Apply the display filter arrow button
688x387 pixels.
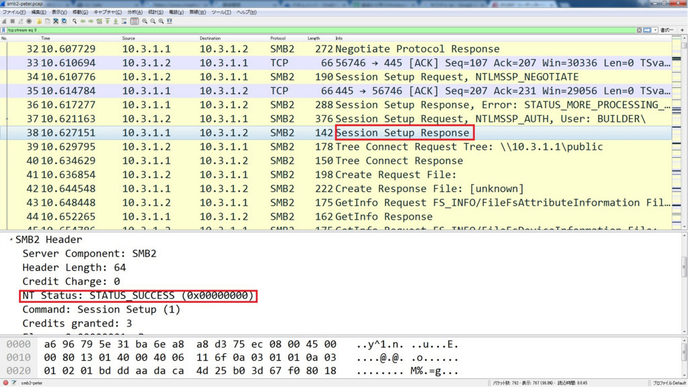click(647, 30)
